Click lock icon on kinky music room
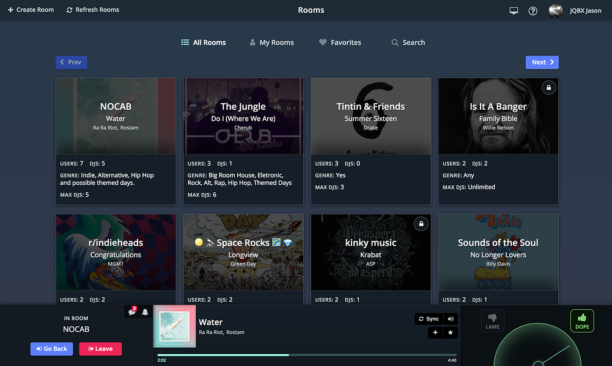 pyautogui.click(x=421, y=224)
